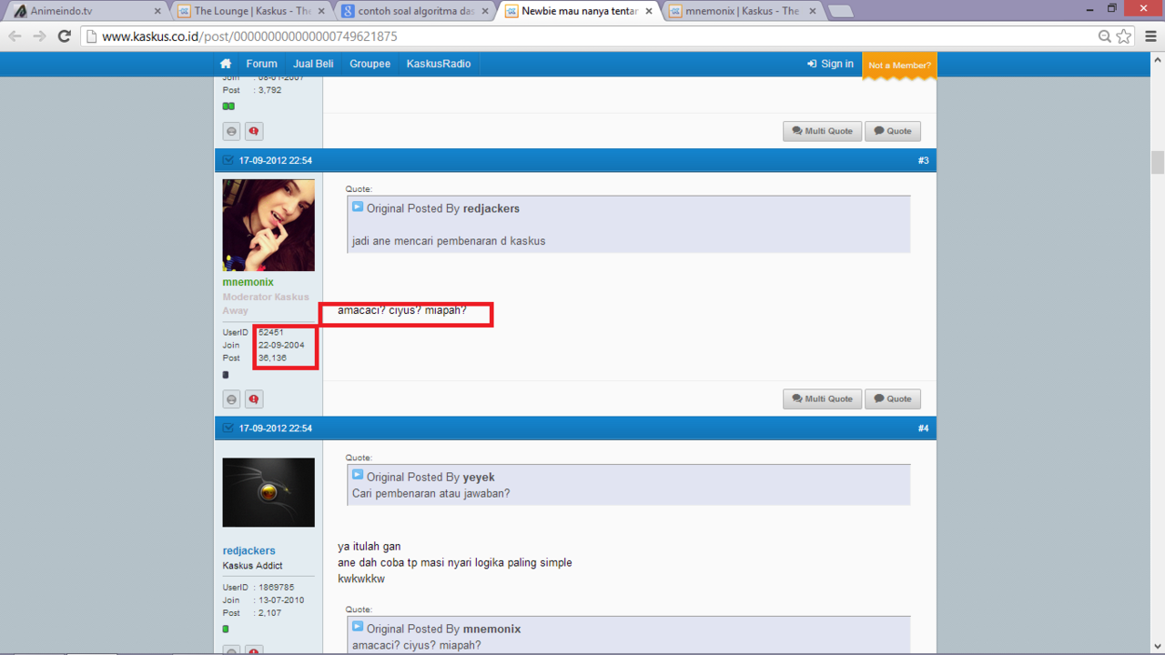Image resolution: width=1165 pixels, height=655 pixels.
Task: Open the #3 post permalink
Action: (x=923, y=161)
